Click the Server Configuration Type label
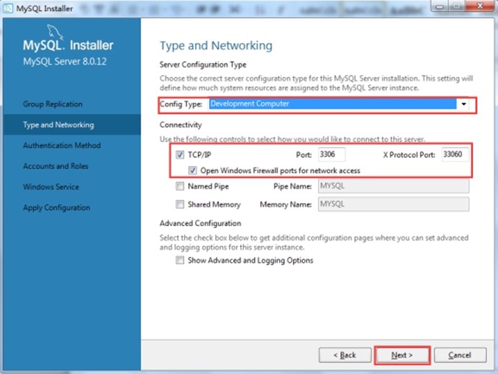 [x=203, y=65]
